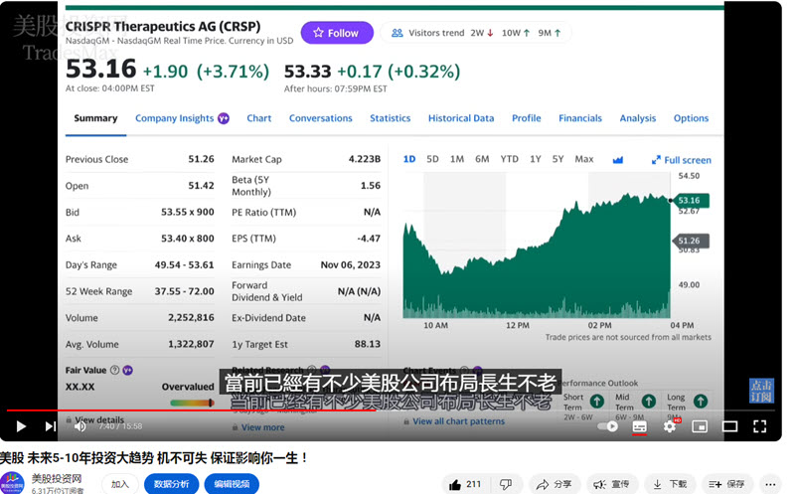Image resolution: width=795 pixels, height=494 pixels.
Task: Click the chart type mountain icon
Action: [617, 160]
